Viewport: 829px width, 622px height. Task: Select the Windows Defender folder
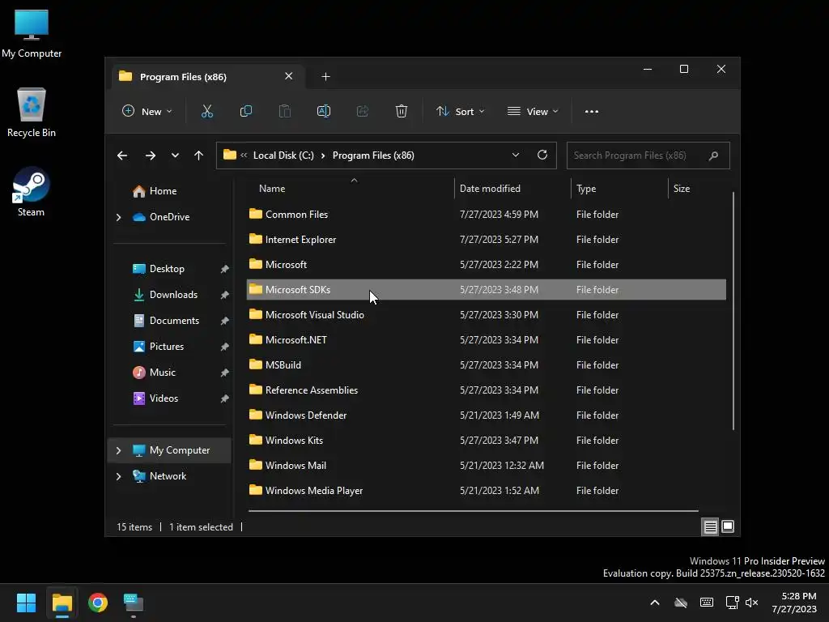pyautogui.click(x=486, y=415)
